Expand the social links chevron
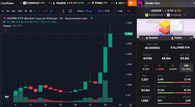Image resolution: width=195 pixels, height=107 pixels. click(x=191, y=38)
